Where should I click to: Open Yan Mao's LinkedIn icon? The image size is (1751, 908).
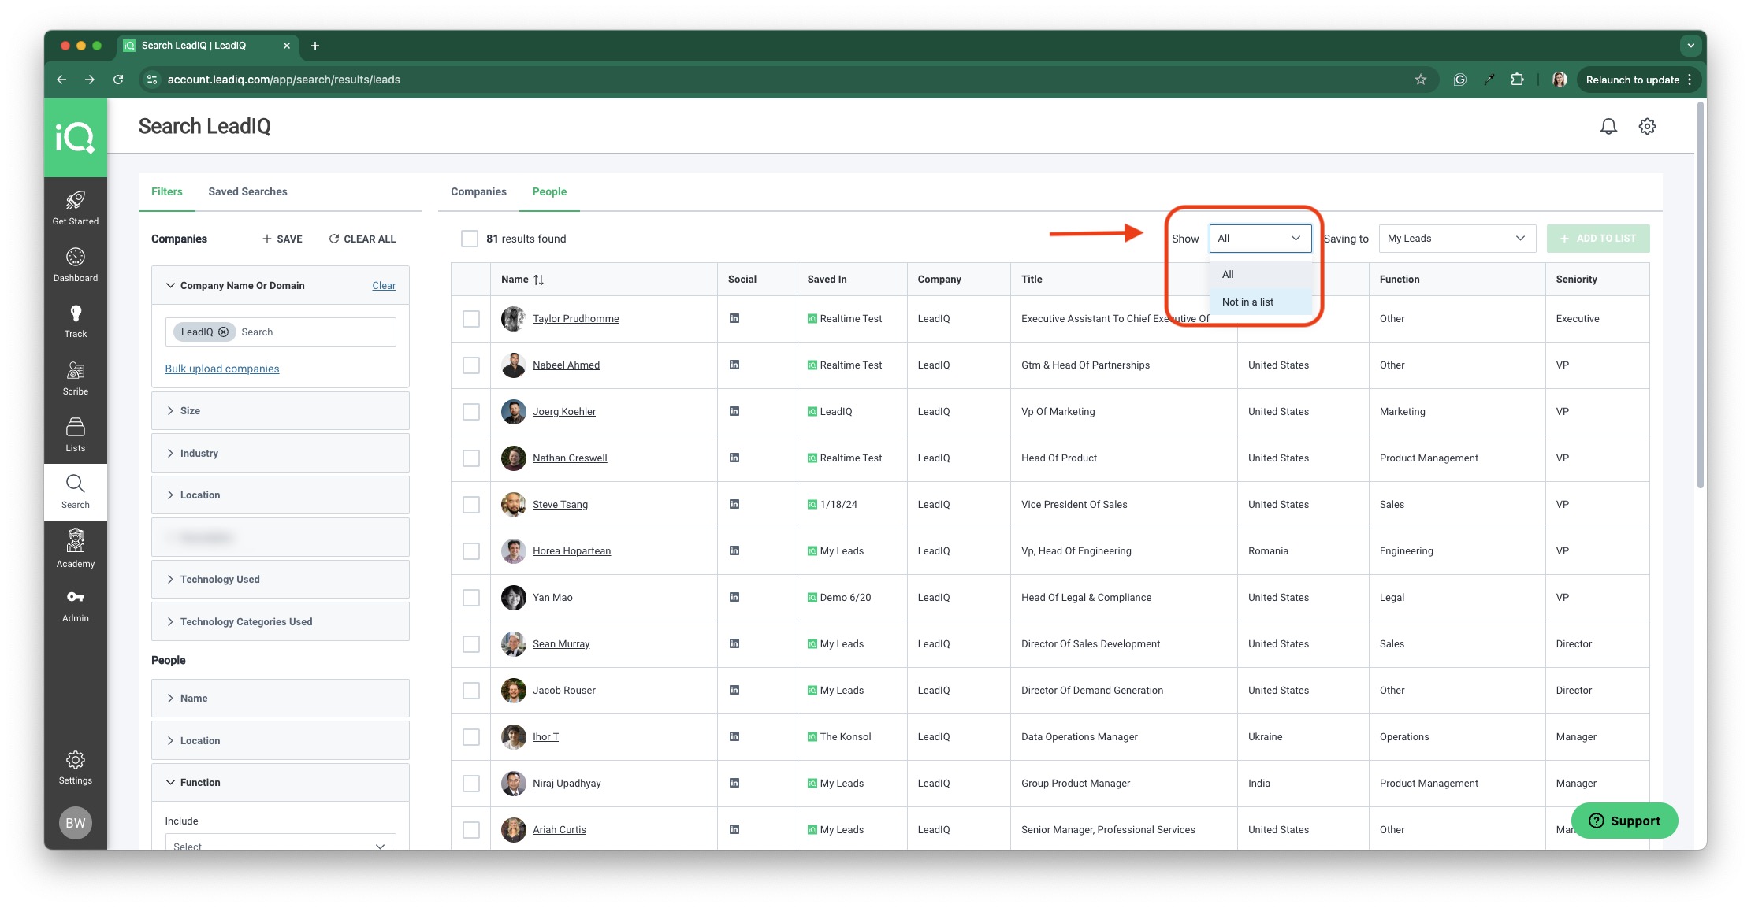pyautogui.click(x=734, y=597)
